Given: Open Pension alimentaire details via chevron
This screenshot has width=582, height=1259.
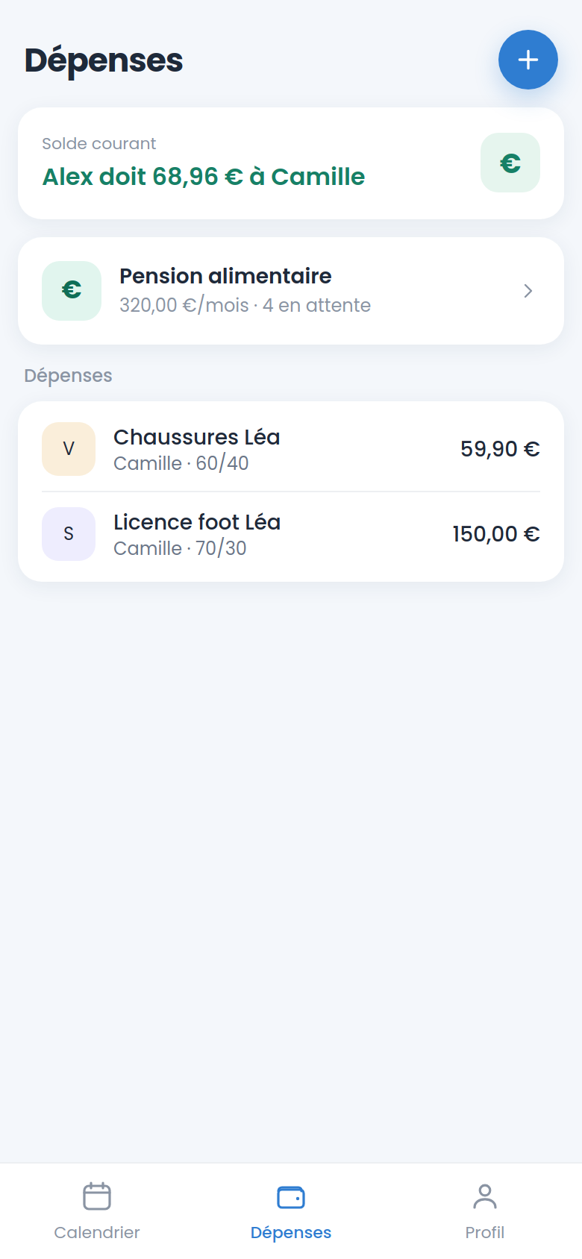Looking at the screenshot, I should 528,291.
